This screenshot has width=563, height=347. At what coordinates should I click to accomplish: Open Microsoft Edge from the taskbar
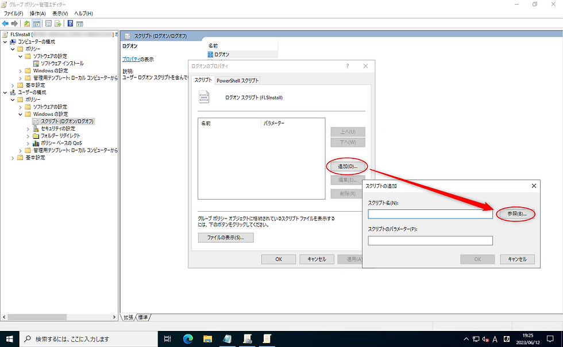coord(188,338)
